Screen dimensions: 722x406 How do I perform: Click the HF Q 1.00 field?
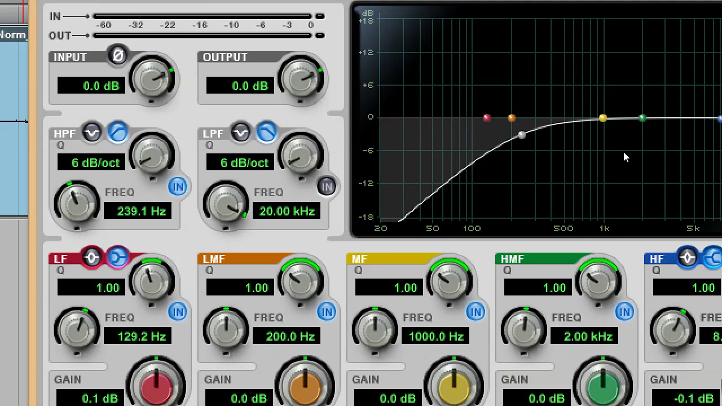pyautogui.click(x=687, y=288)
